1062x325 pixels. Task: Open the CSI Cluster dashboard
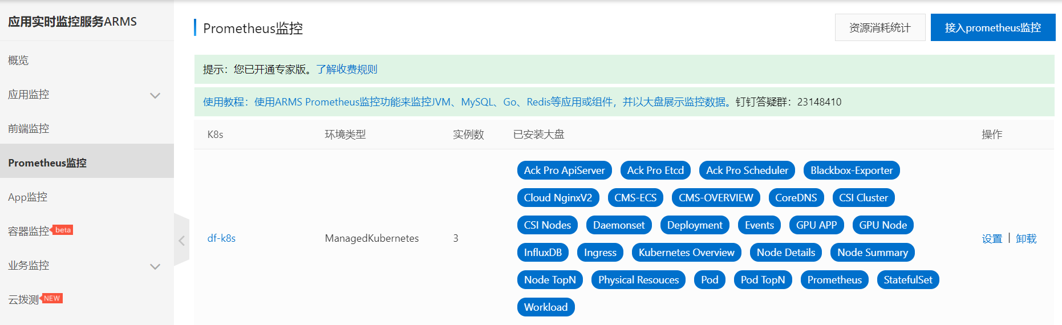[x=864, y=198]
